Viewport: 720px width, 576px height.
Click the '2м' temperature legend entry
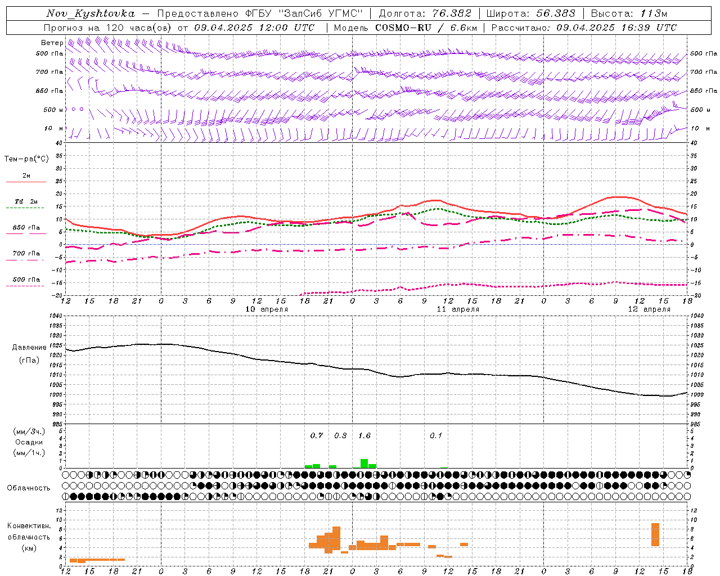click(26, 175)
